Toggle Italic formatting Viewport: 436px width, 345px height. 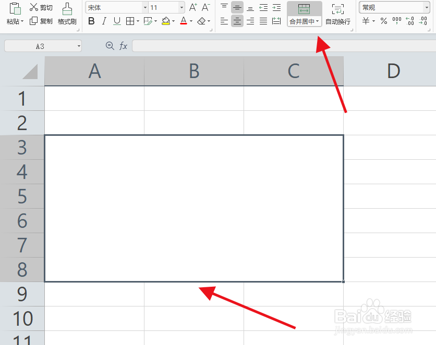click(104, 21)
